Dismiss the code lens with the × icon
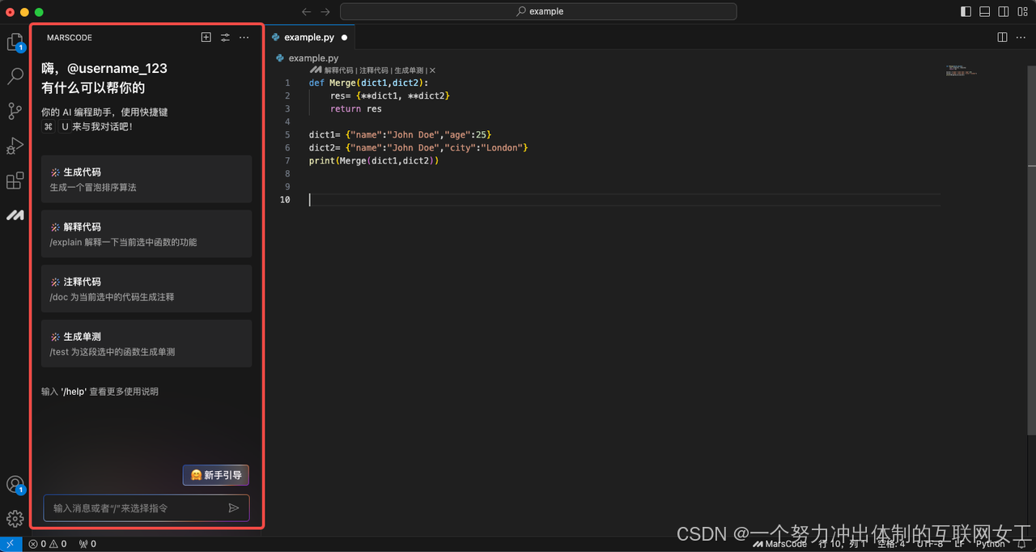This screenshot has height=552, width=1036. (x=432, y=70)
